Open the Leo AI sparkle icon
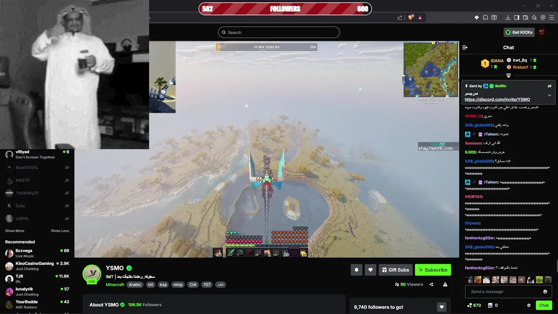The width and height of the screenshot is (558, 314). (x=534, y=17)
